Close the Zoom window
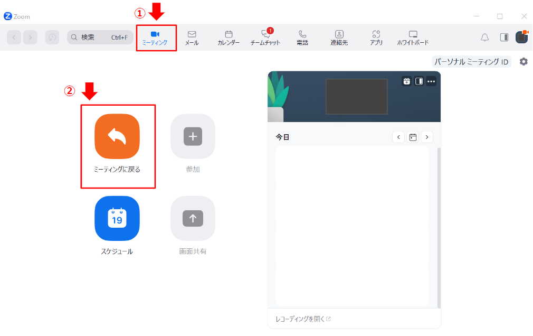The height and width of the screenshot is (336, 533). (x=524, y=16)
